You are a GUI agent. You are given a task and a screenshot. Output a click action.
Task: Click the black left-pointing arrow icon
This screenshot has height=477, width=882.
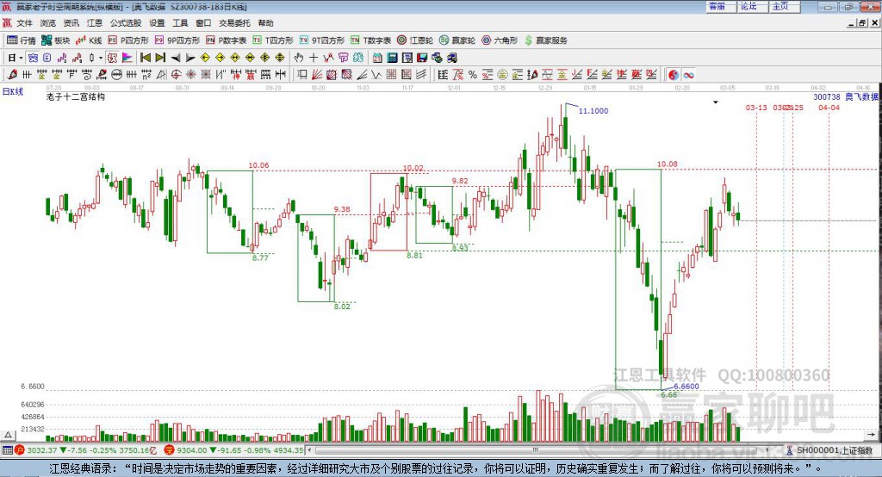[x=176, y=58]
